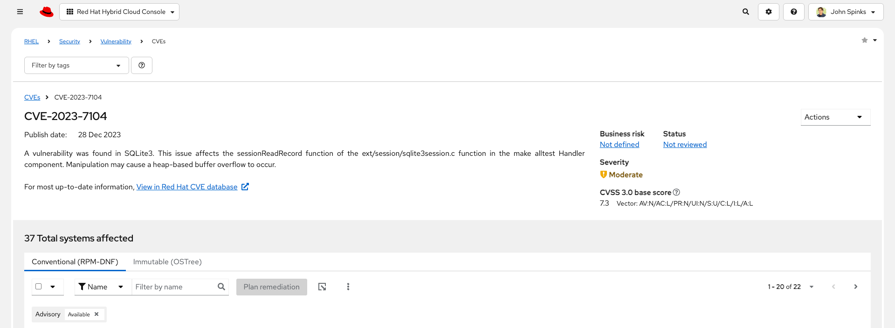Screen dimensions: 895x328
Task: Open the search magnifier in header
Action: coord(746,12)
